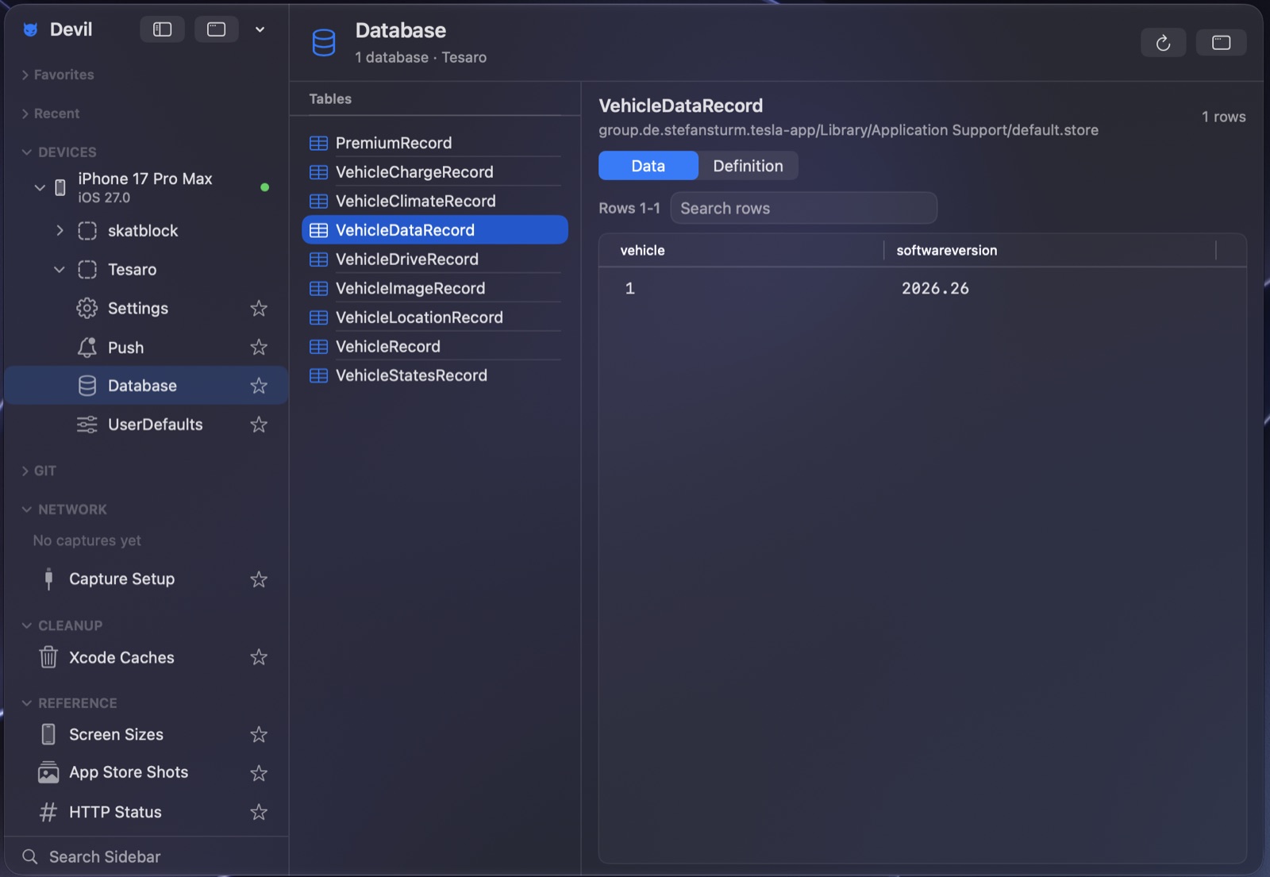Toggle the right panel layout button
Screen dimensions: 1270x877
1221,43
